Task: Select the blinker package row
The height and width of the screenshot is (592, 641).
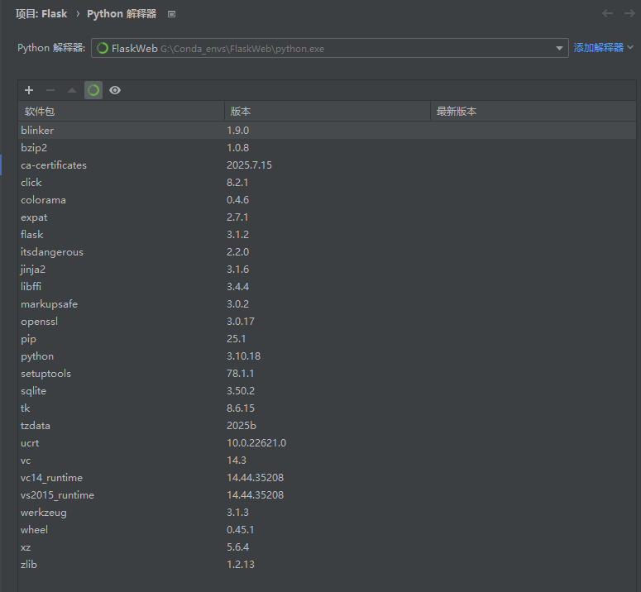Action: [327, 131]
